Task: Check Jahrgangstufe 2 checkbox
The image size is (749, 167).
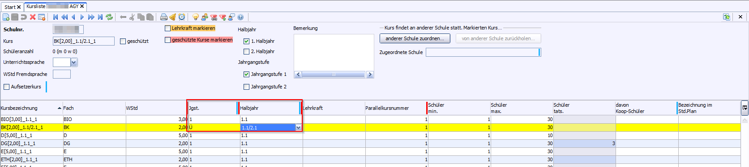Action: click(246, 87)
